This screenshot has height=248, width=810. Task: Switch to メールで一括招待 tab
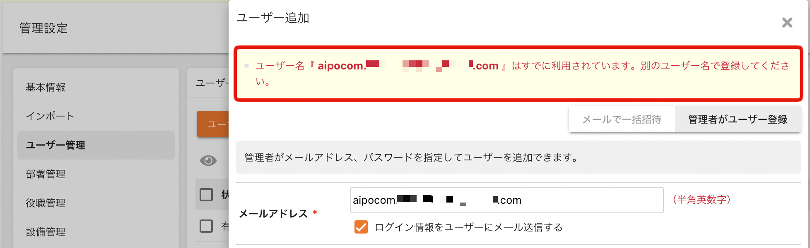click(x=622, y=119)
